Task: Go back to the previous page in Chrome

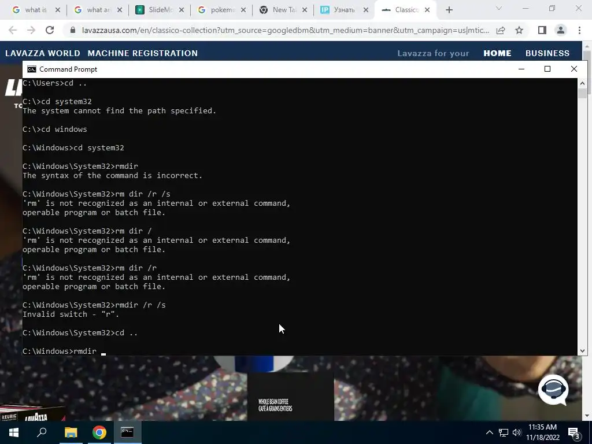Action: coord(13,30)
